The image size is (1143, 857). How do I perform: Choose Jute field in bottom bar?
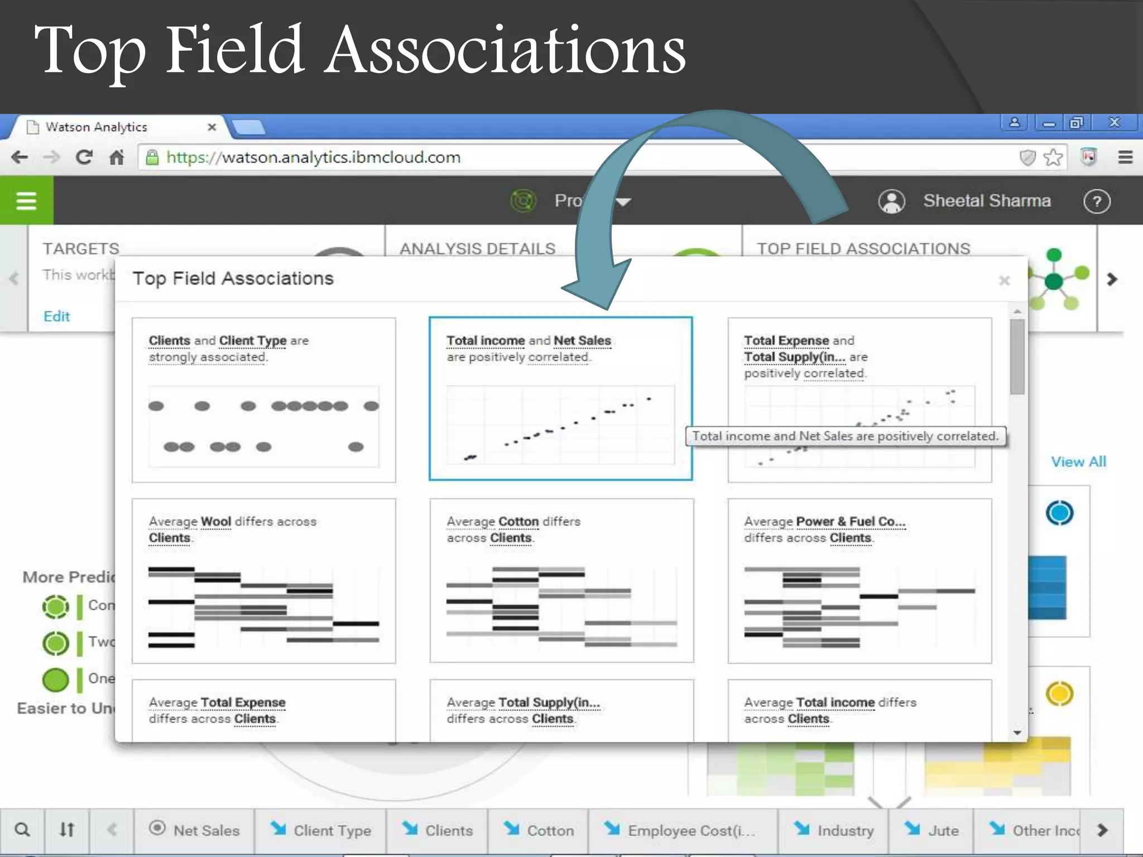pyautogui.click(x=931, y=830)
